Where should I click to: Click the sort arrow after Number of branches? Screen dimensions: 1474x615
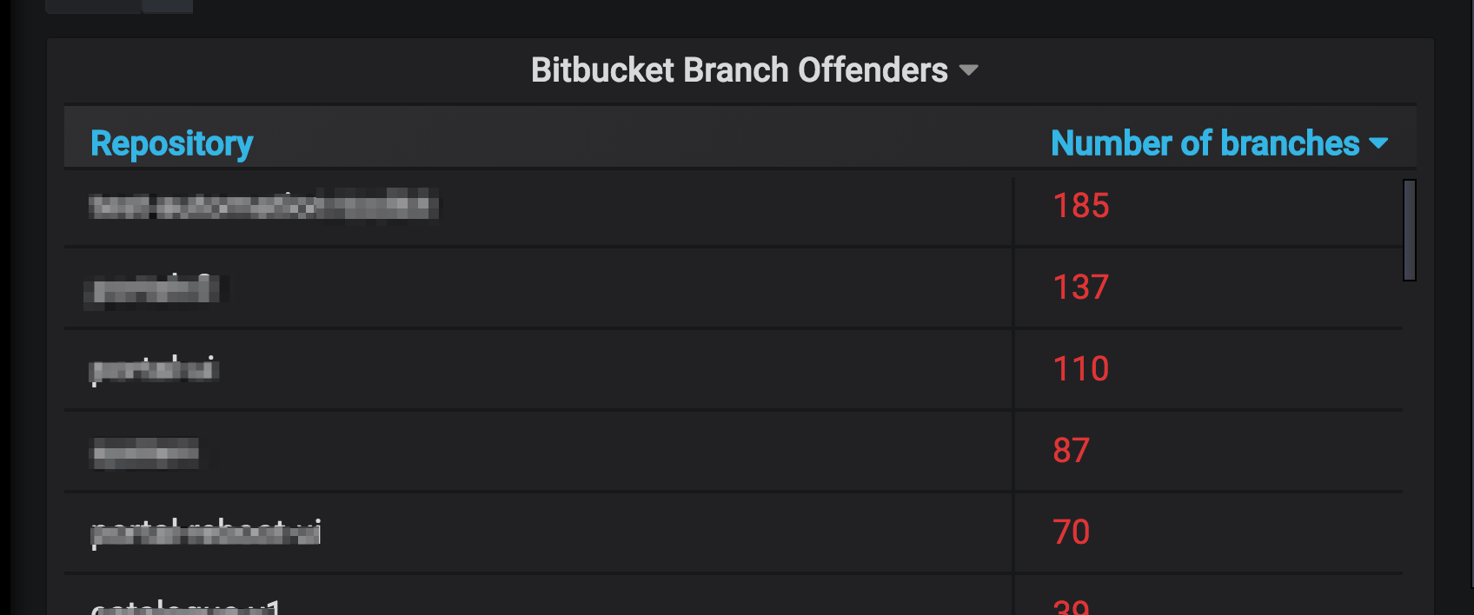[1378, 143]
